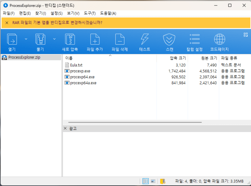
Task: Run the 테스트 lightning icon
Action: (145, 39)
